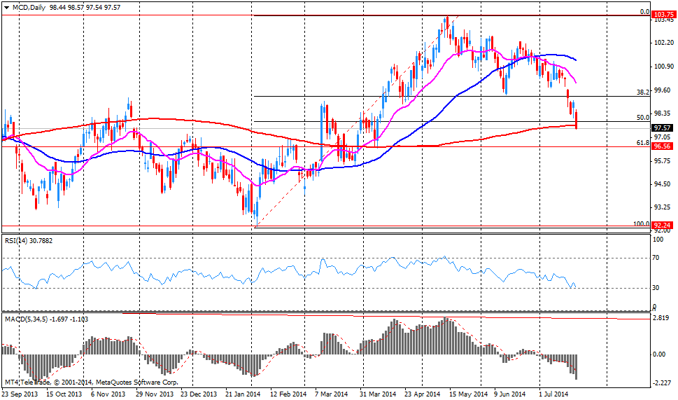
Task: Select the red 96.56 price label
Action: click(x=663, y=147)
